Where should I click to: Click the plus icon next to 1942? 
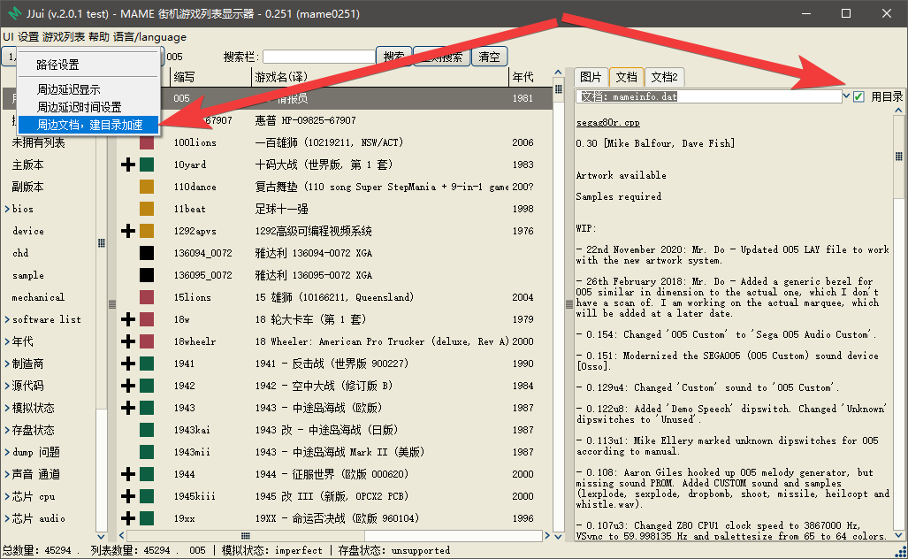coord(128,386)
